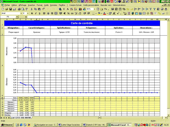Open the Affichage menu
This screenshot has width=170, height=127.
(x=22, y=5)
